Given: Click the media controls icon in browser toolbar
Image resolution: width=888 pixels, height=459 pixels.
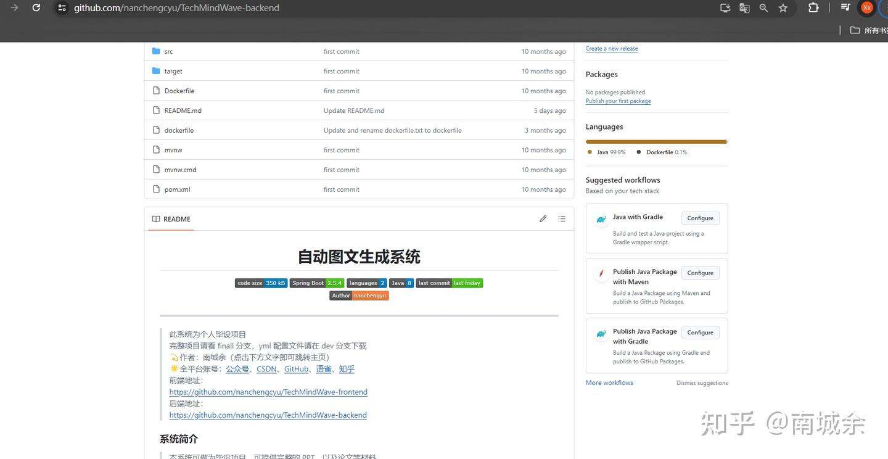Looking at the screenshot, I should coord(845,7).
